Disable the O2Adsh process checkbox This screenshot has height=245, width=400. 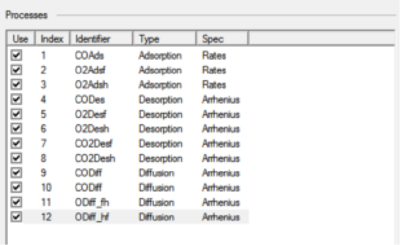[x=14, y=85]
